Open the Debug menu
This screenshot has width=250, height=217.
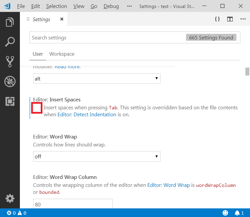pyautogui.click(x=111, y=6)
